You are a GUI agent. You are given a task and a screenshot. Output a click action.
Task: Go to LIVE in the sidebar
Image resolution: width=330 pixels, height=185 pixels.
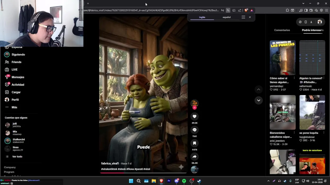point(14,70)
